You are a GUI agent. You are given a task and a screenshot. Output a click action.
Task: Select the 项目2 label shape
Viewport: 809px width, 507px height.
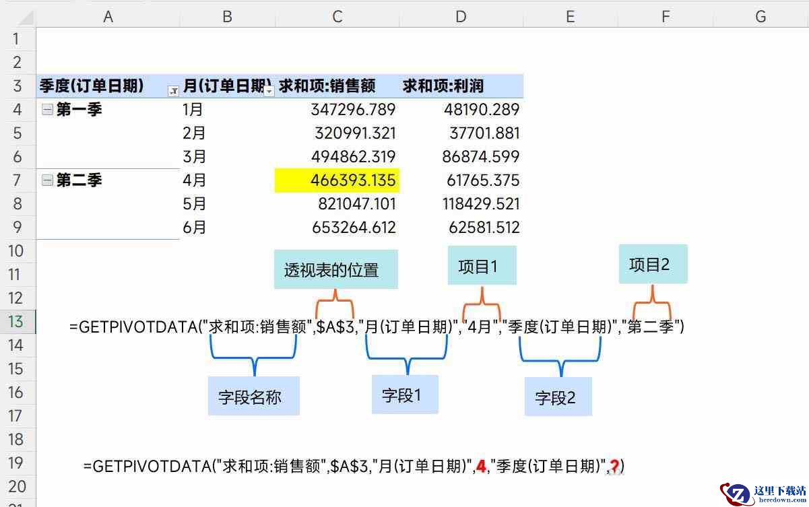point(653,264)
